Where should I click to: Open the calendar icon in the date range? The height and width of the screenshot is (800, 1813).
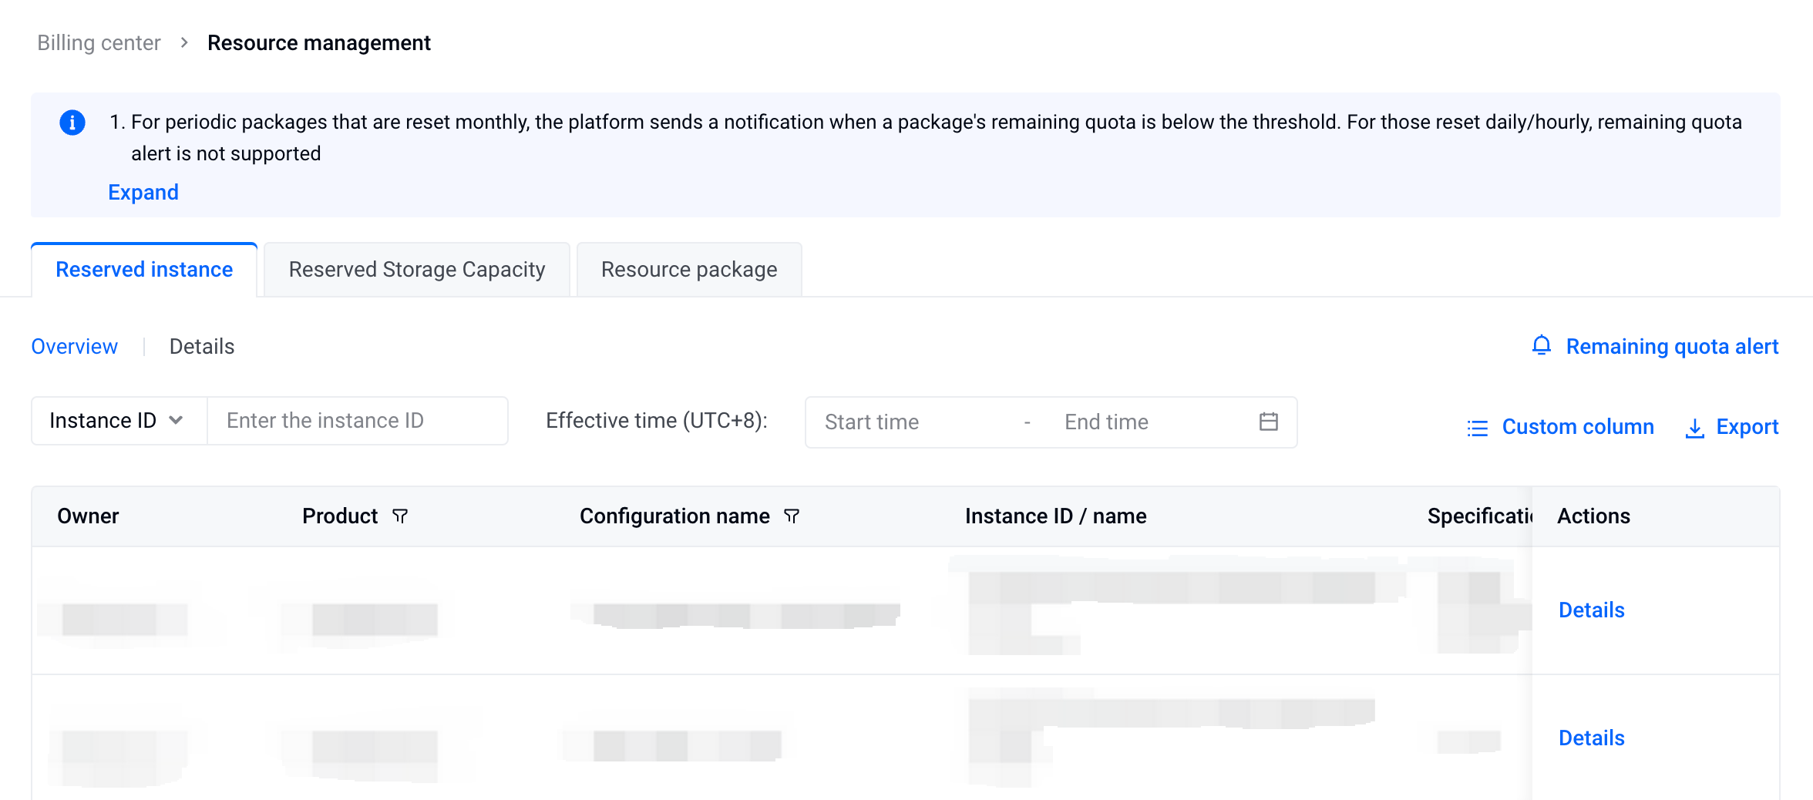pyautogui.click(x=1268, y=422)
